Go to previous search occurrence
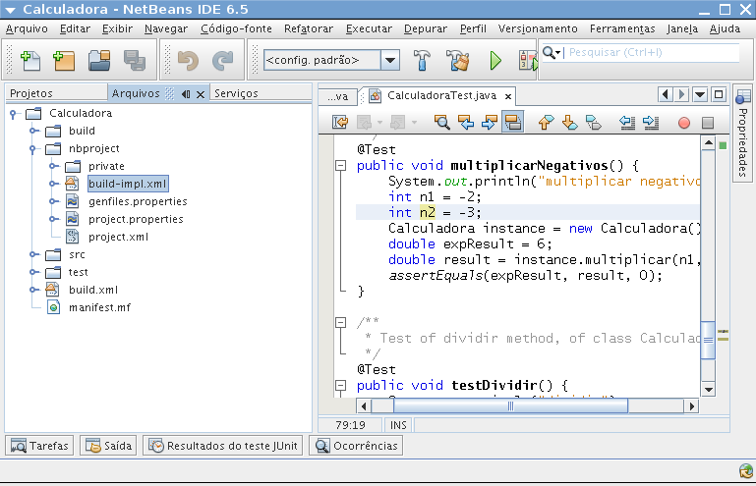This screenshot has height=486, width=756. click(x=466, y=123)
